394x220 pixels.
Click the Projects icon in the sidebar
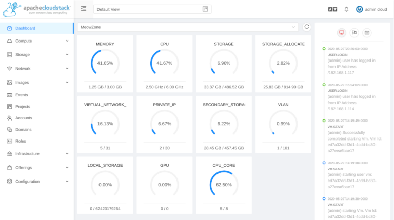tap(9, 107)
